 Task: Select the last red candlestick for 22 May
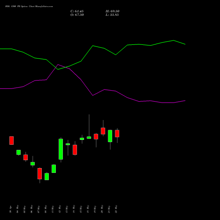pos(117,133)
